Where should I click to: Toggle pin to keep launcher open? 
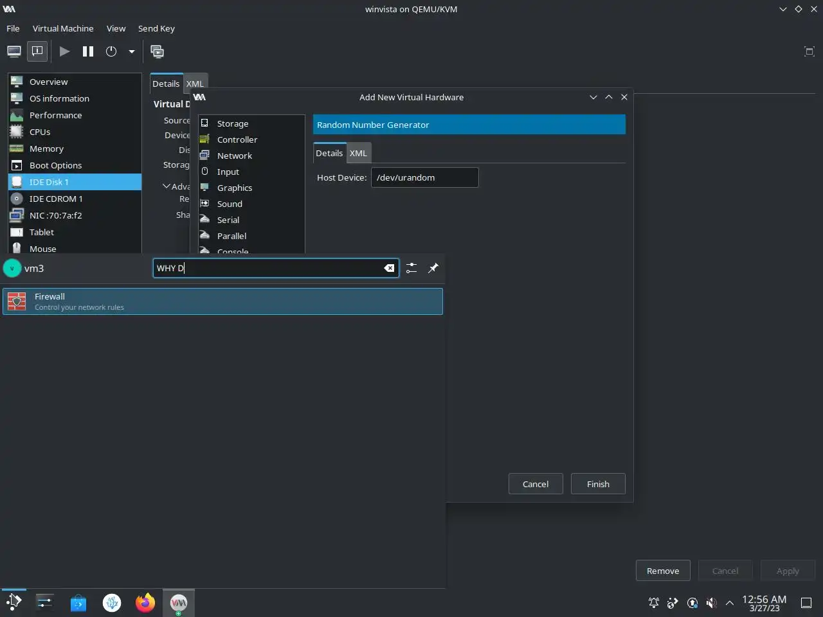pyautogui.click(x=433, y=268)
